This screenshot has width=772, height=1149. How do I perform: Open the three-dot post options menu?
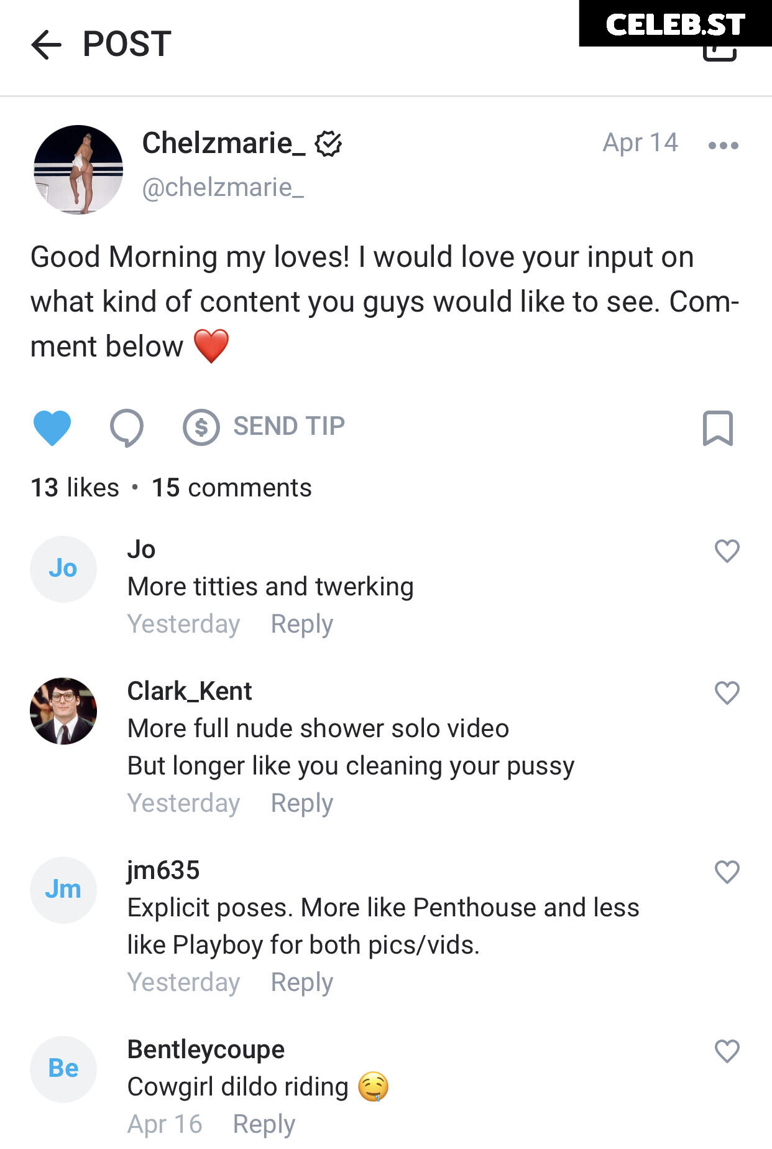click(723, 146)
